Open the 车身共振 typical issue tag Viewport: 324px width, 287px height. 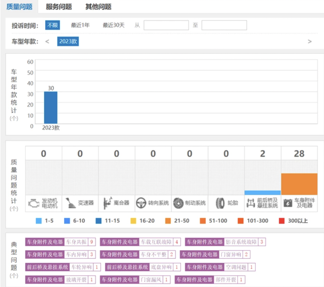(x=76, y=242)
